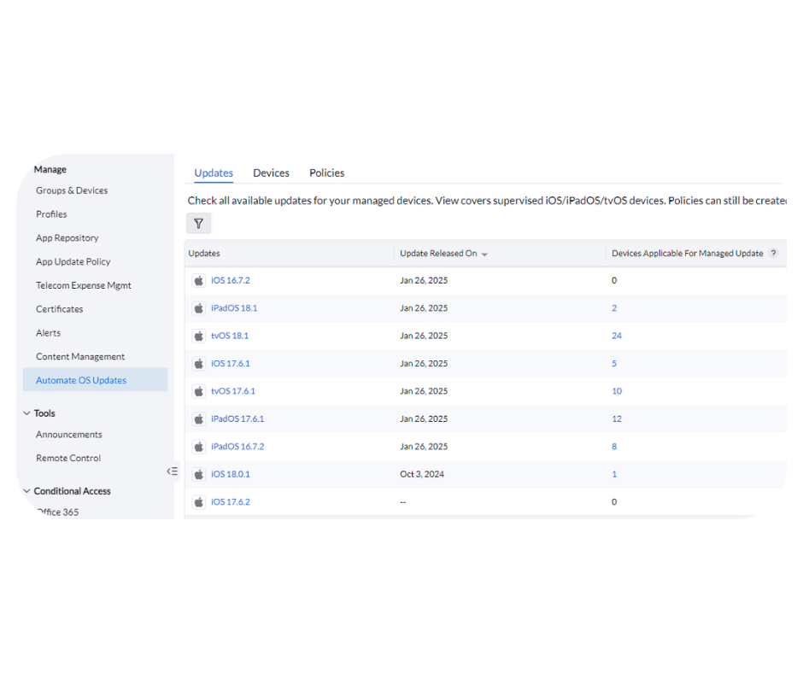Viewport: 803px width, 673px height.
Task: Click the Apple icon for tvOS 18.1
Action: click(x=199, y=336)
